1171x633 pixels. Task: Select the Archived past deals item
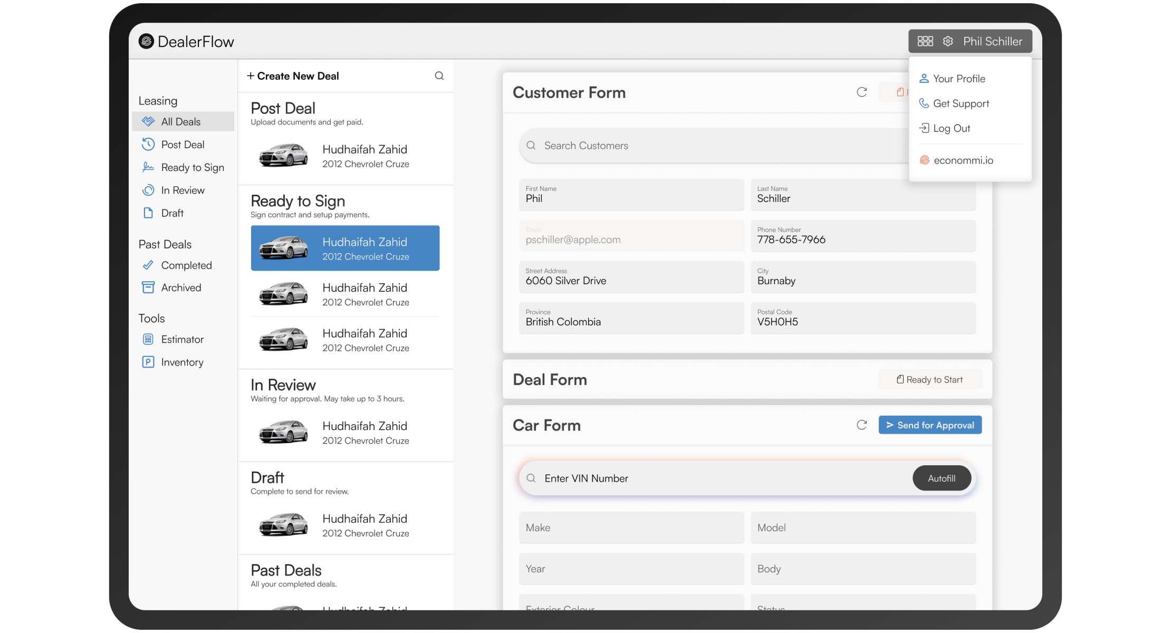point(181,287)
